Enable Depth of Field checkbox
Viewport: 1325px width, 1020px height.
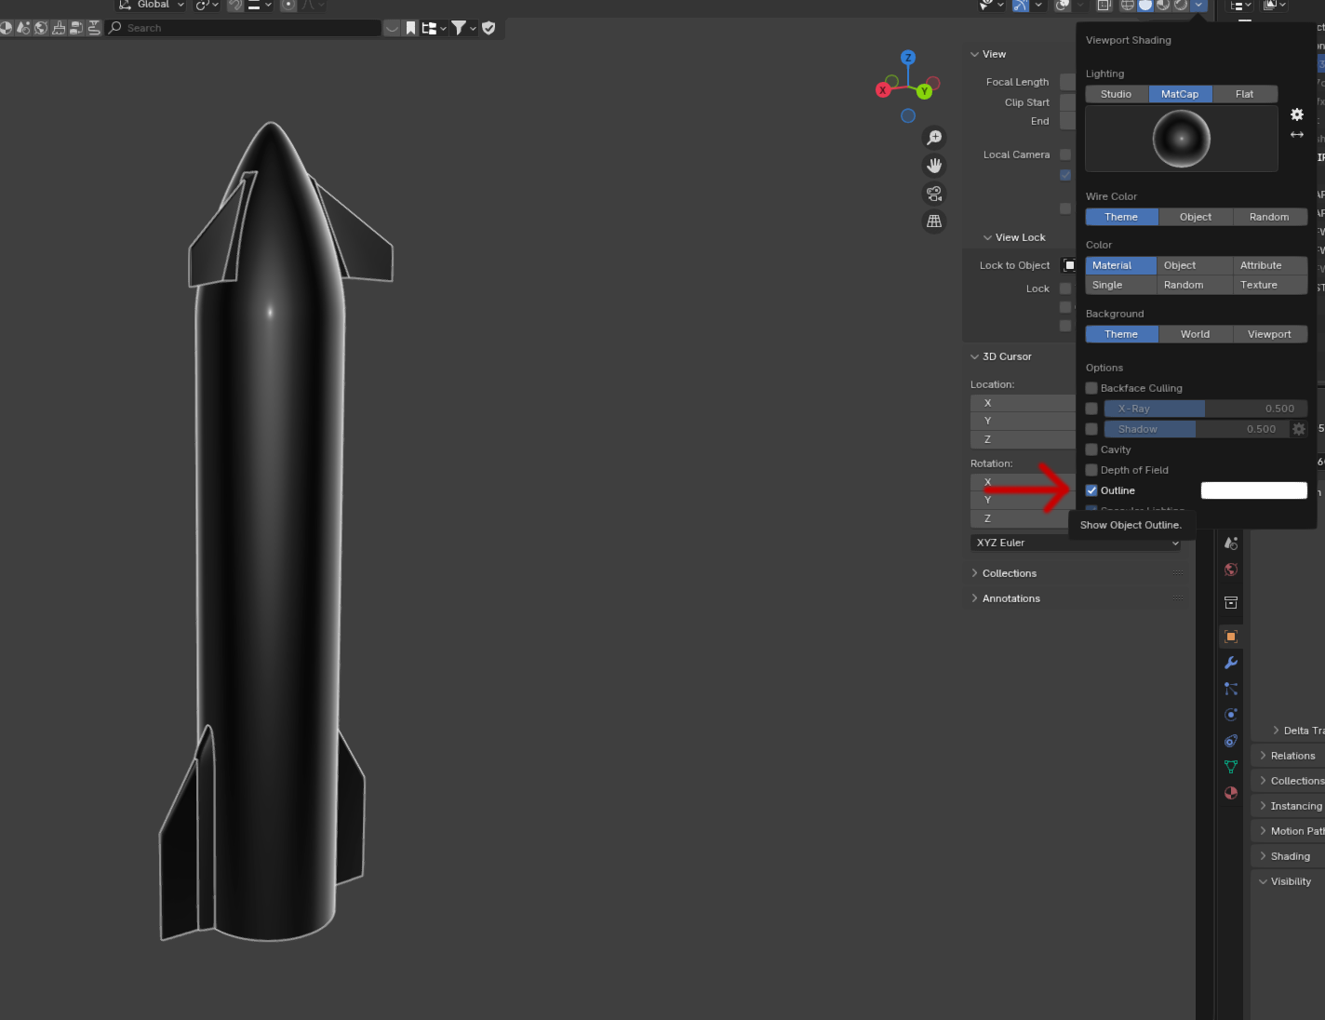[1091, 470]
